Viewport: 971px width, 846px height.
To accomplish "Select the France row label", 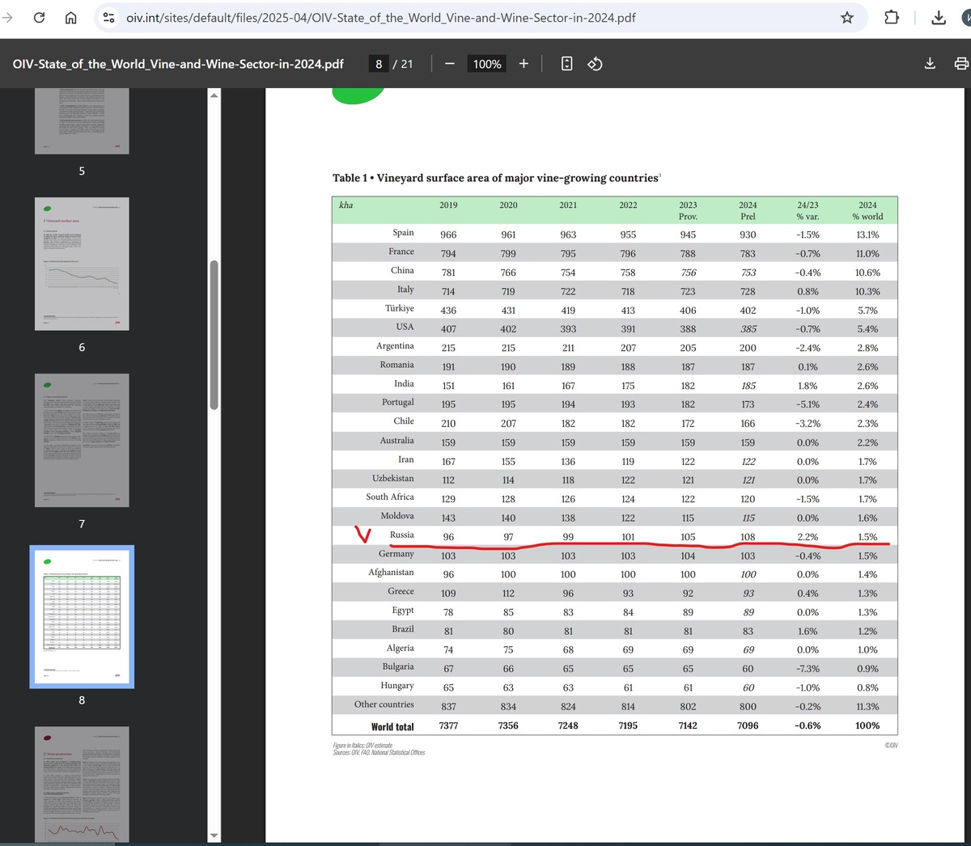I will pyautogui.click(x=401, y=252).
